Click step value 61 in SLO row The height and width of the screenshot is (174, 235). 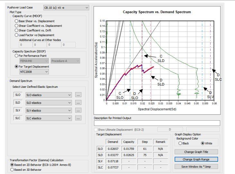click(145, 149)
